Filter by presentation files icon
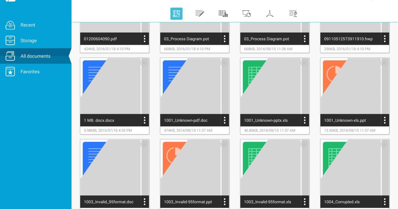Screen dimensions: 398x209 246,14
